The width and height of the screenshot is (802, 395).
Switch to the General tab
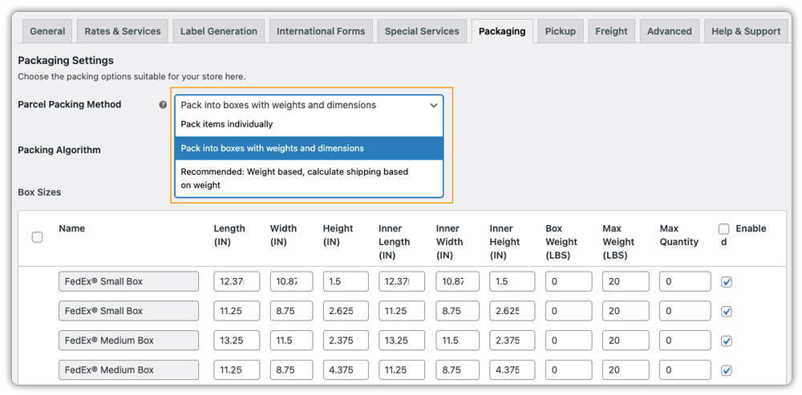(x=47, y=31)
